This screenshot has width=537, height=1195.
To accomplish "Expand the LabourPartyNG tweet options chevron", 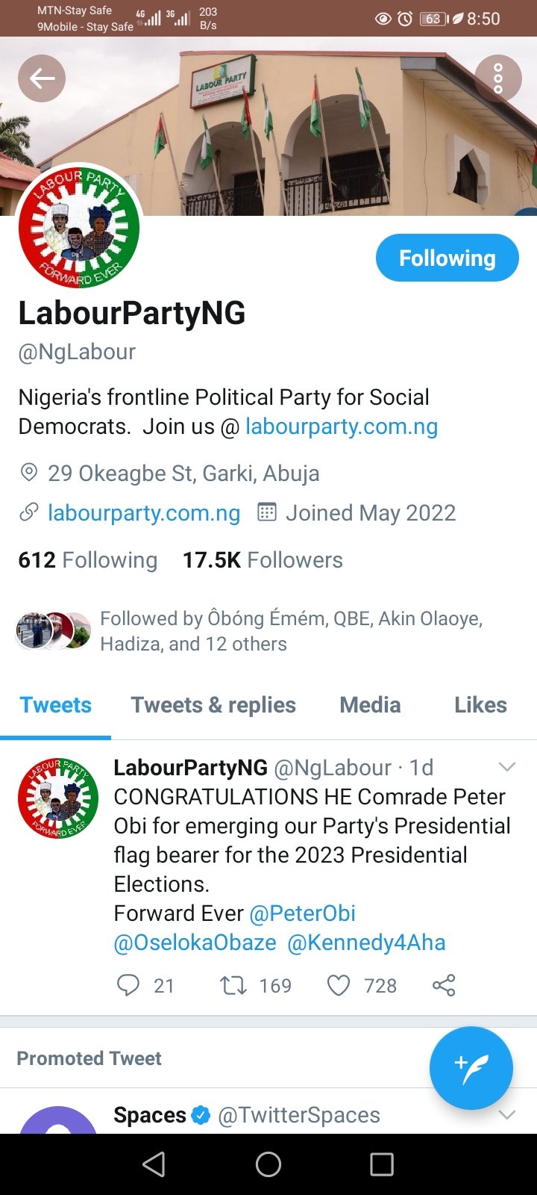I will 507,767.
